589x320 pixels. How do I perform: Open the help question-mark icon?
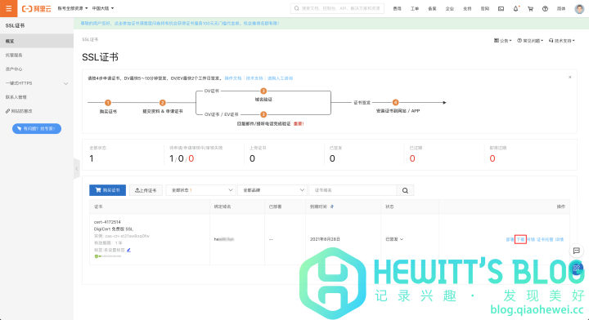[x=545, y=9]
